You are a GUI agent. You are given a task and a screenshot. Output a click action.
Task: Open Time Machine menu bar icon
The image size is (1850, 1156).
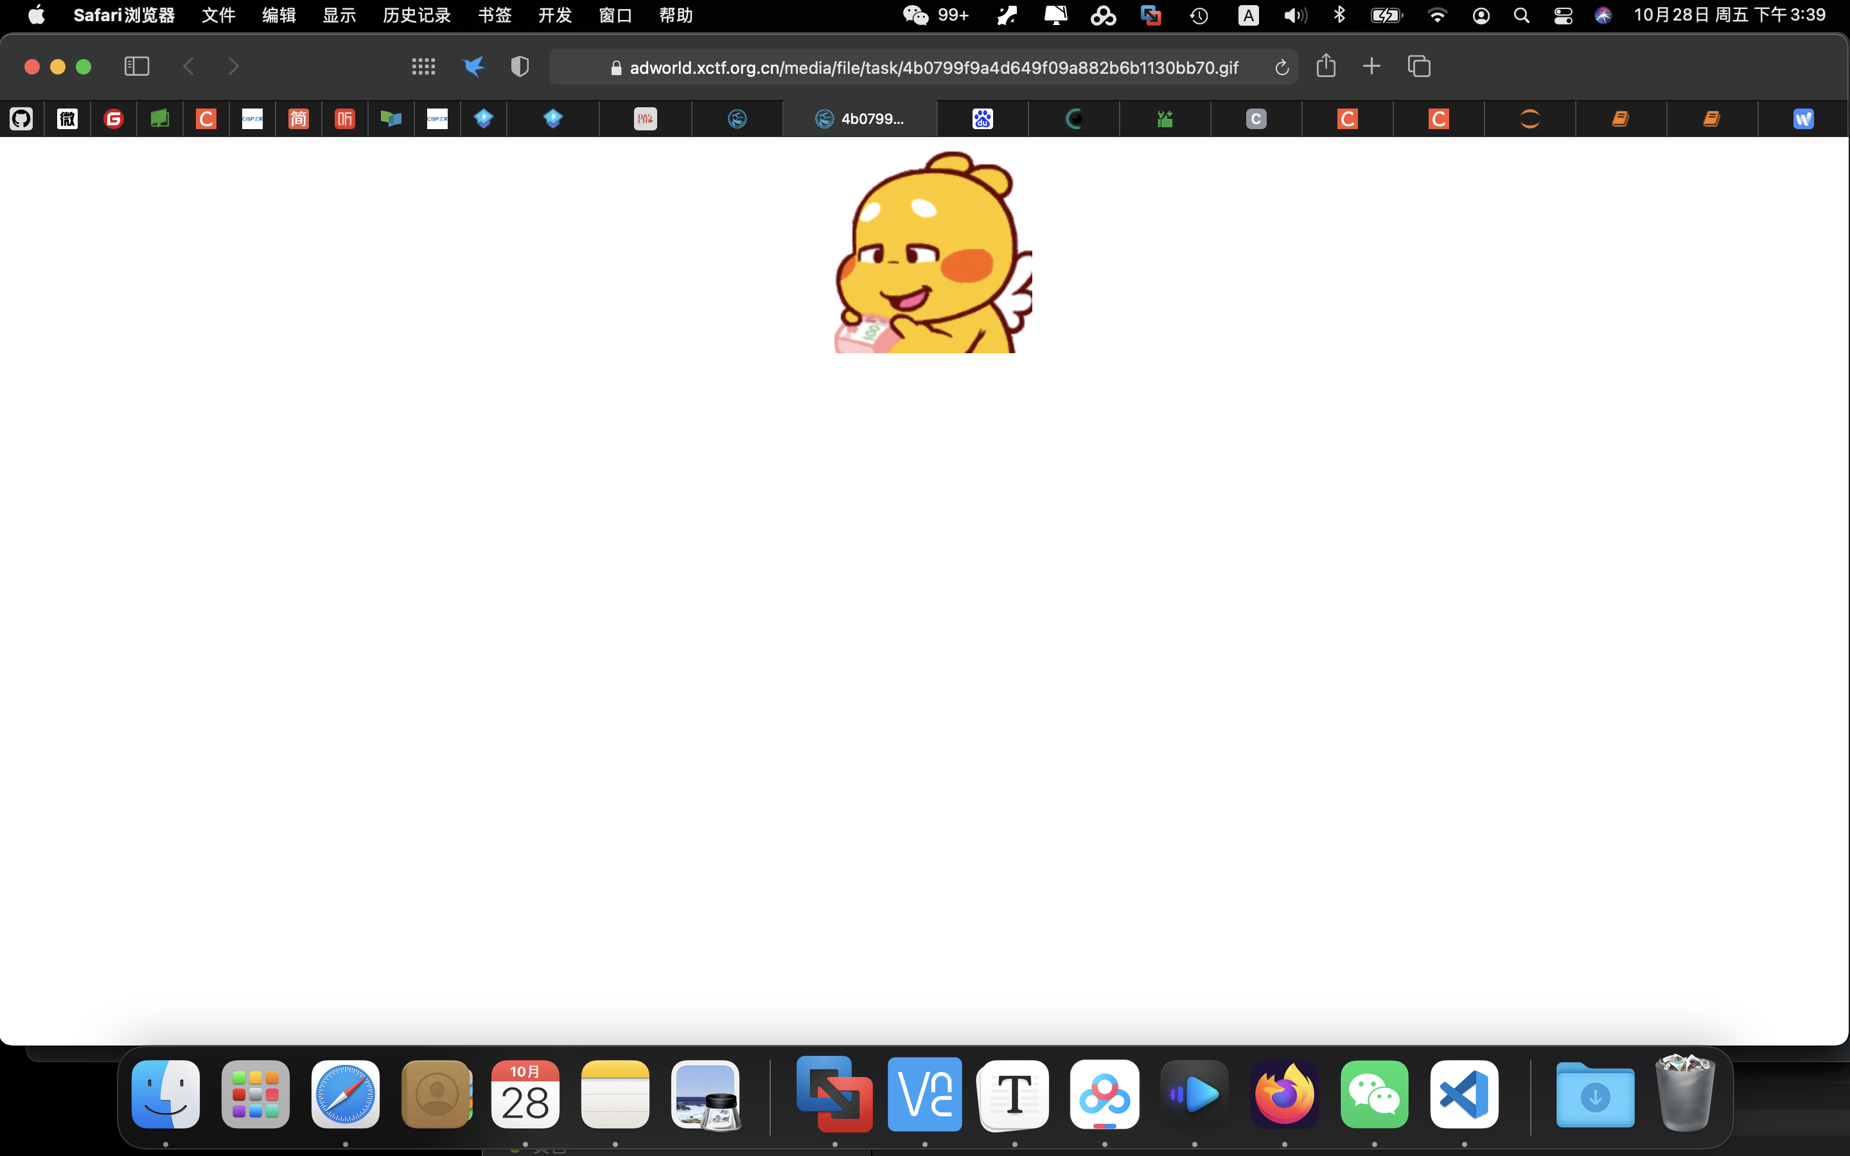click(1199, 15)
